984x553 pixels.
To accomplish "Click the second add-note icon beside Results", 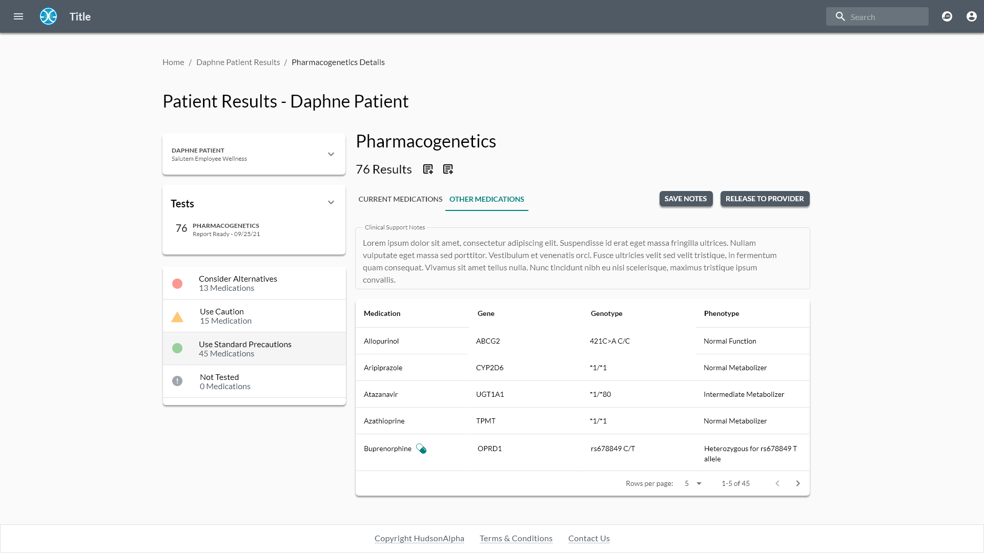I will click(448, 169).
